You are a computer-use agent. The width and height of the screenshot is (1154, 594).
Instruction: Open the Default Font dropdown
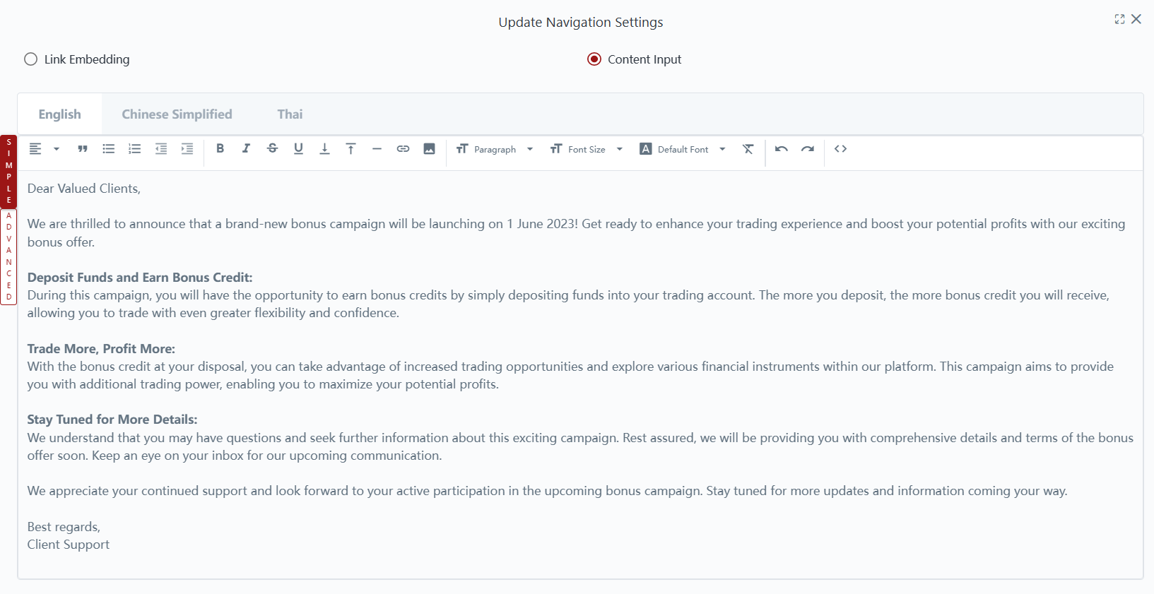683,149
